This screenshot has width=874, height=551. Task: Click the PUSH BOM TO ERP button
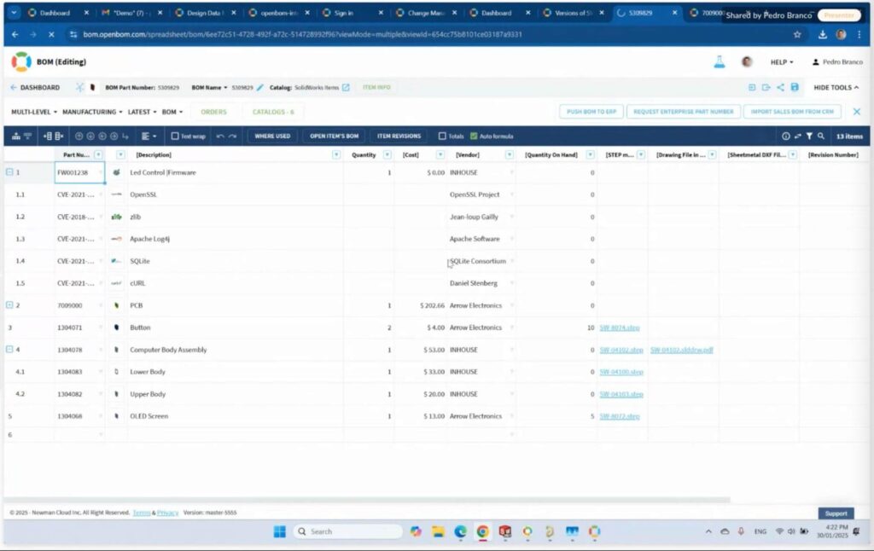tap(591, 112)
